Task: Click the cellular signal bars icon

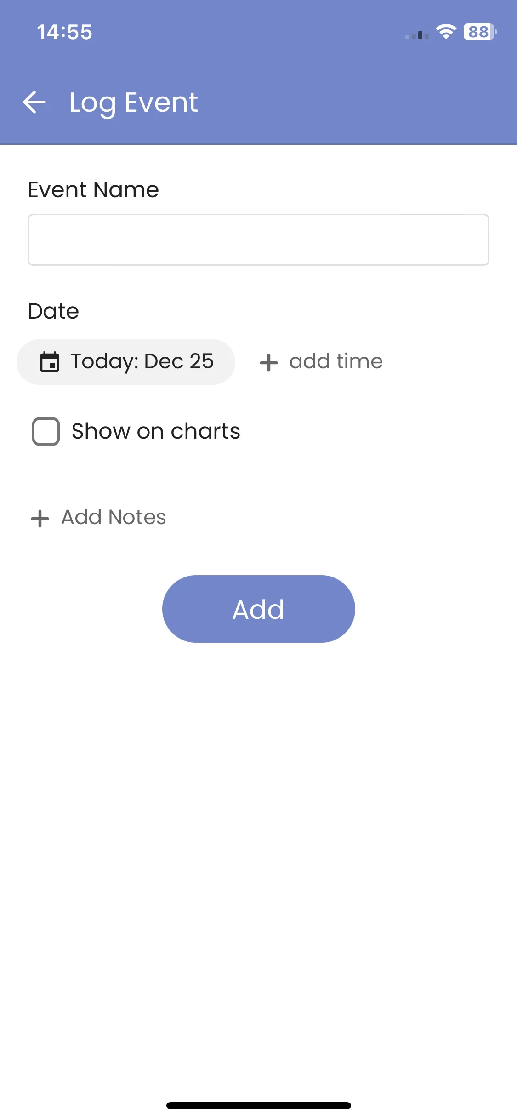Action: coord(417,35)
